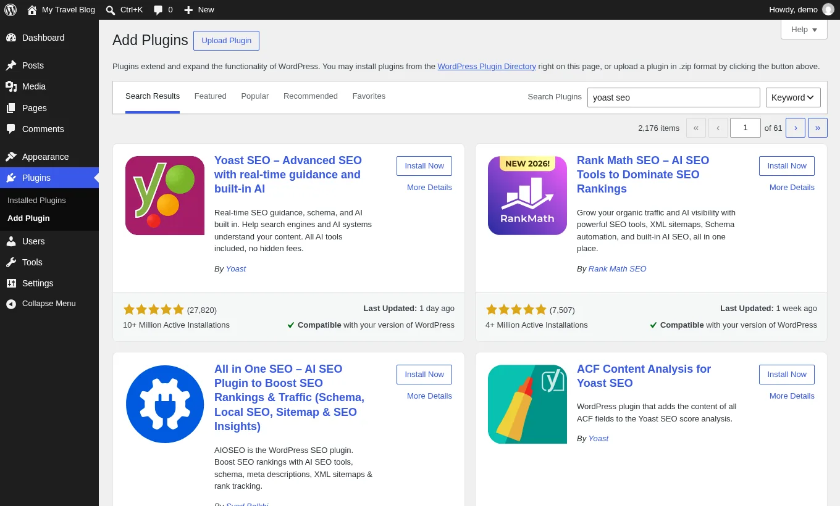Install the Yoast SEO plugin
The height and width of the screenshot is (506, 840).
pos(424,166)
